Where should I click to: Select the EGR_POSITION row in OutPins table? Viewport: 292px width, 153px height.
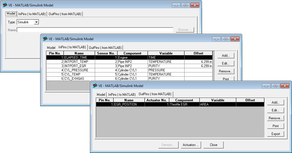tap(180, 104)
